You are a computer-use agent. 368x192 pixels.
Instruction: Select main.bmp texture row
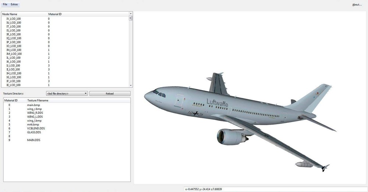tap(67, 105)
